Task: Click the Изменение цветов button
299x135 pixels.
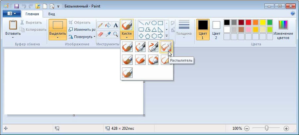Action: click(283, 29)
